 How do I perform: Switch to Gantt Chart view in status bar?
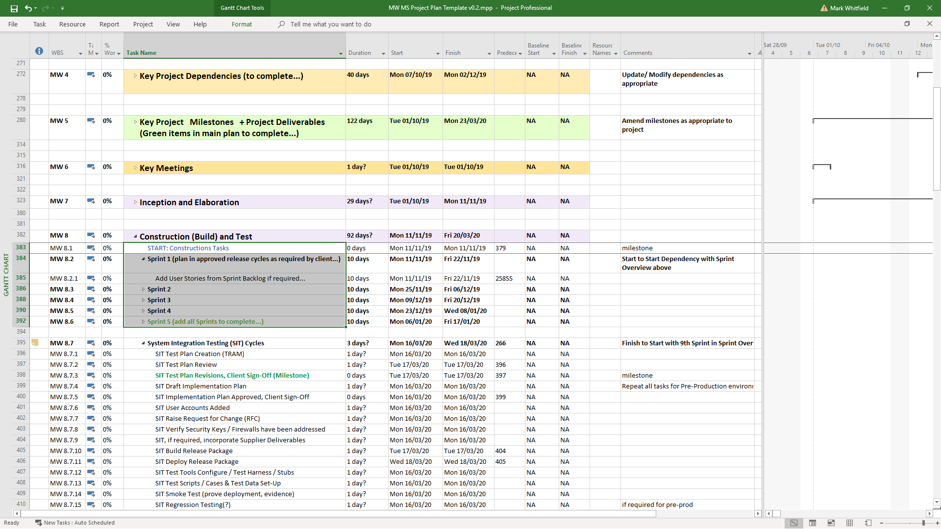tap(793, 523)
